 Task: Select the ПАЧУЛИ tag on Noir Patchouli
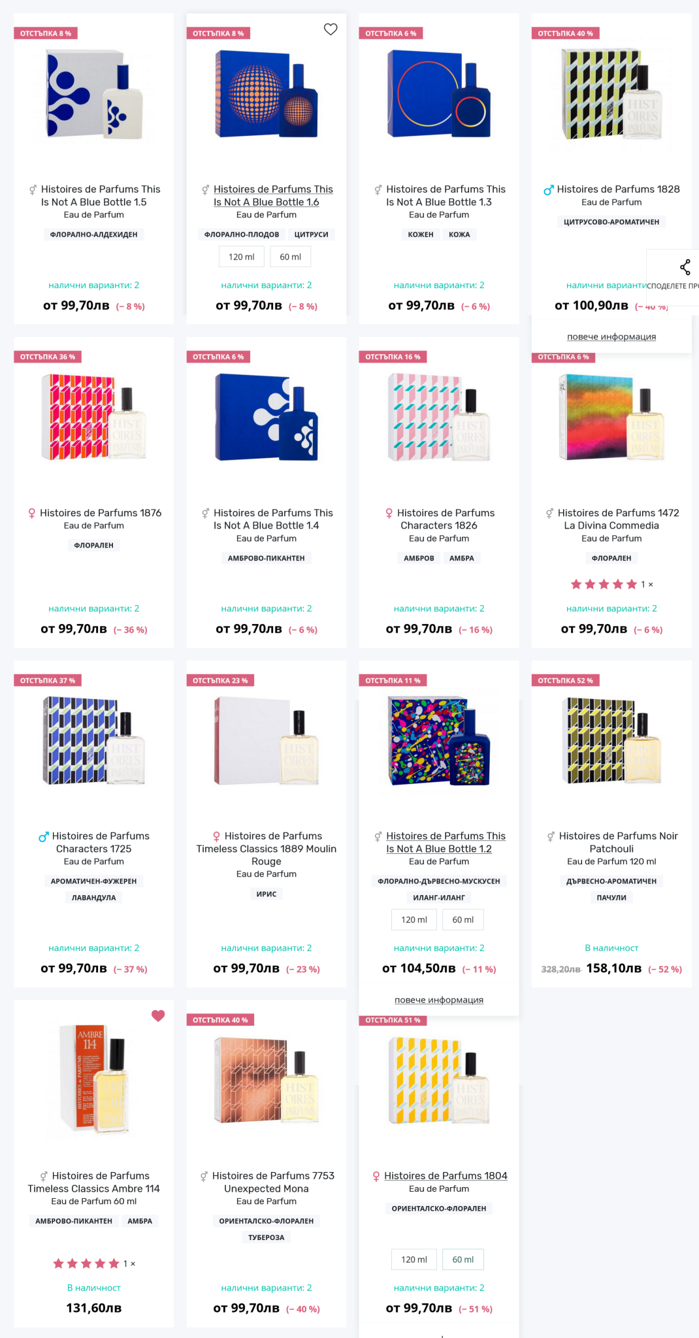pyautogui.click(x=611, y=898)
